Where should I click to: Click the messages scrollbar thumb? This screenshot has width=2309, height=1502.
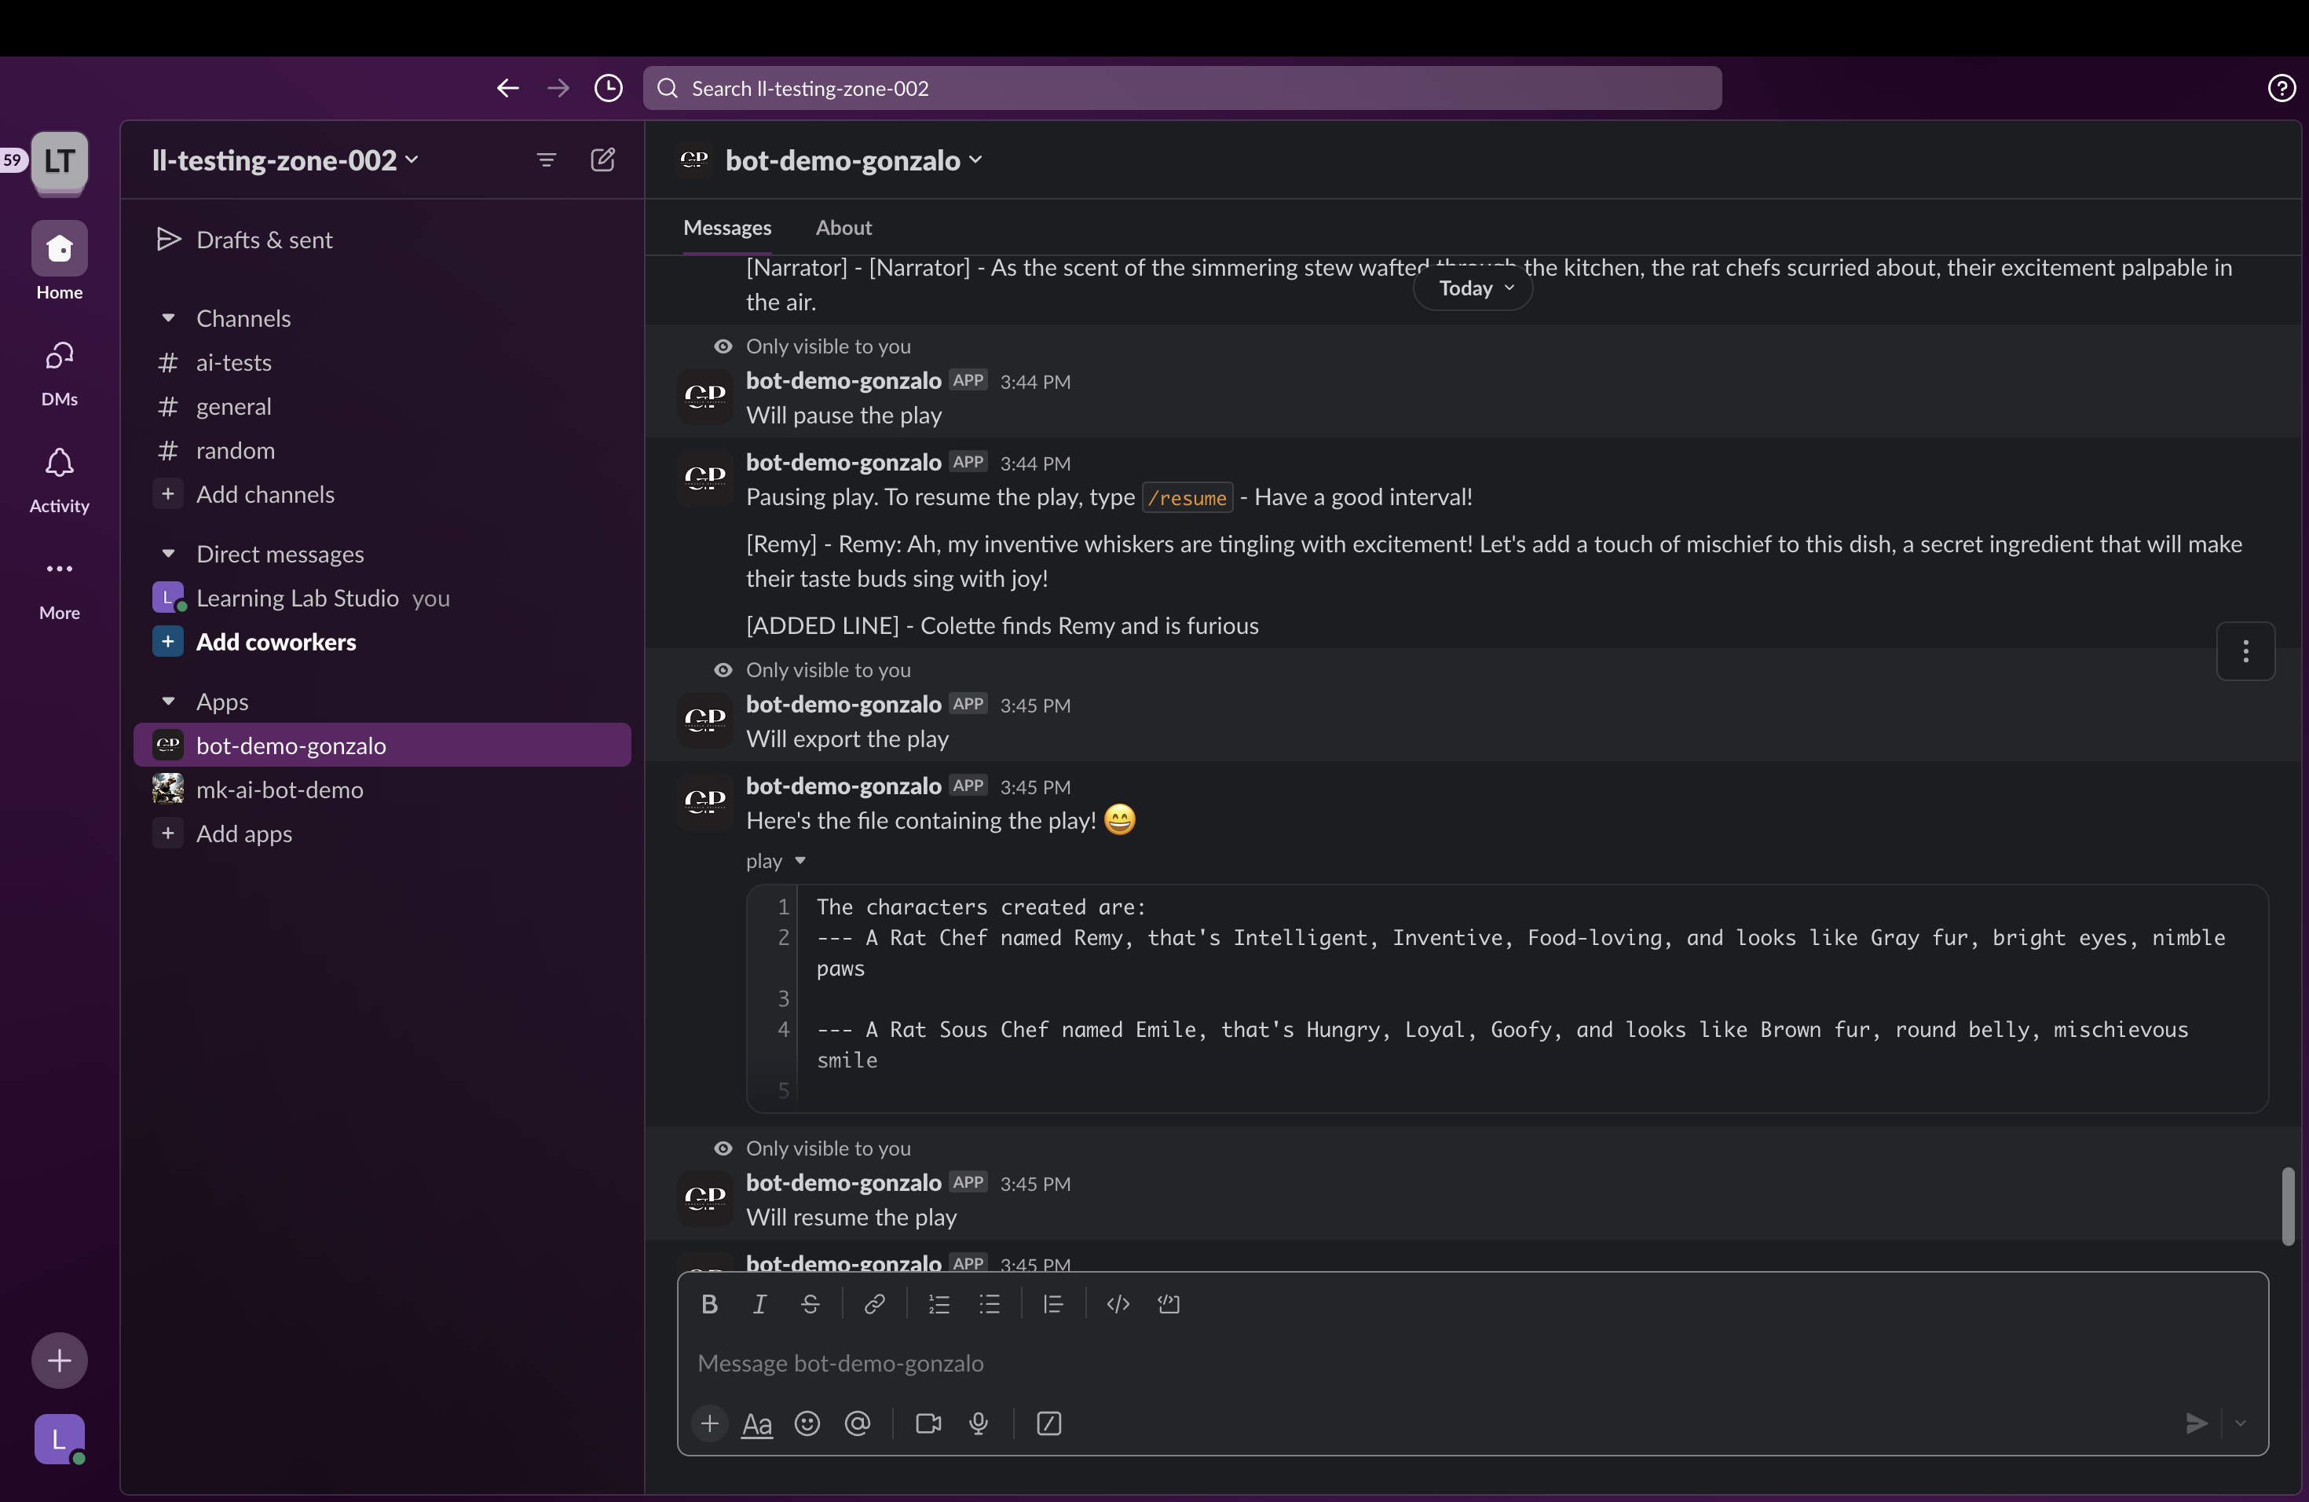point(2288,1206)
